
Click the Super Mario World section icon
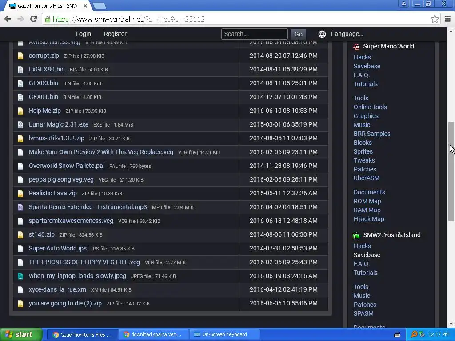(x=356, y=47)
